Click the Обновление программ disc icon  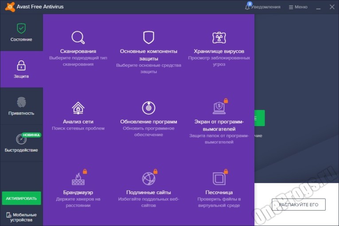(148, 108)
